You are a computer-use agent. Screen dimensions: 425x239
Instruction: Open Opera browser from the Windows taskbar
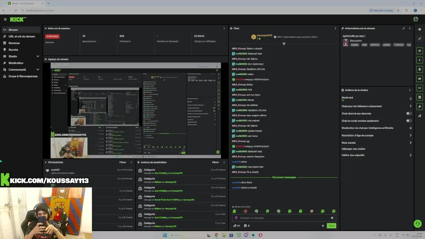[x=260, y=235]
